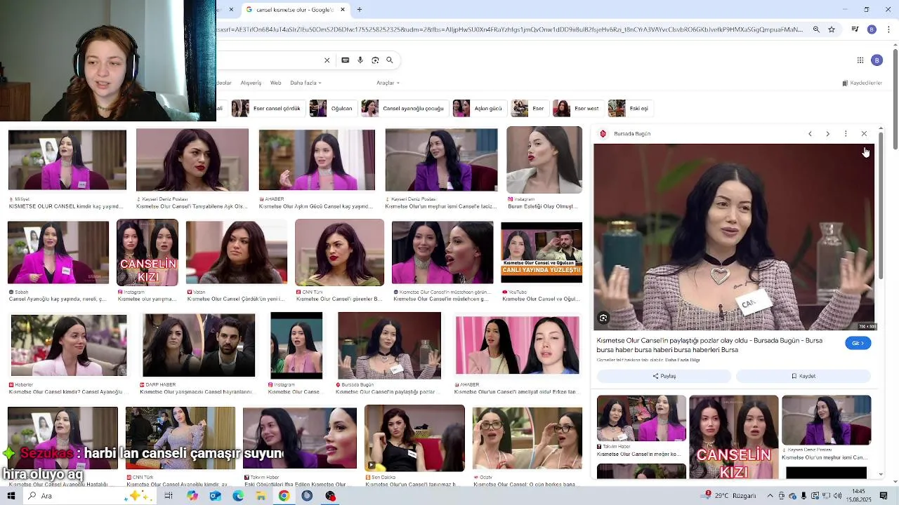The width and height of the screenshot is (899, 505).
Task: Open 'Daha Fazla Bilgi' copyright link
Action: point(682,360)
